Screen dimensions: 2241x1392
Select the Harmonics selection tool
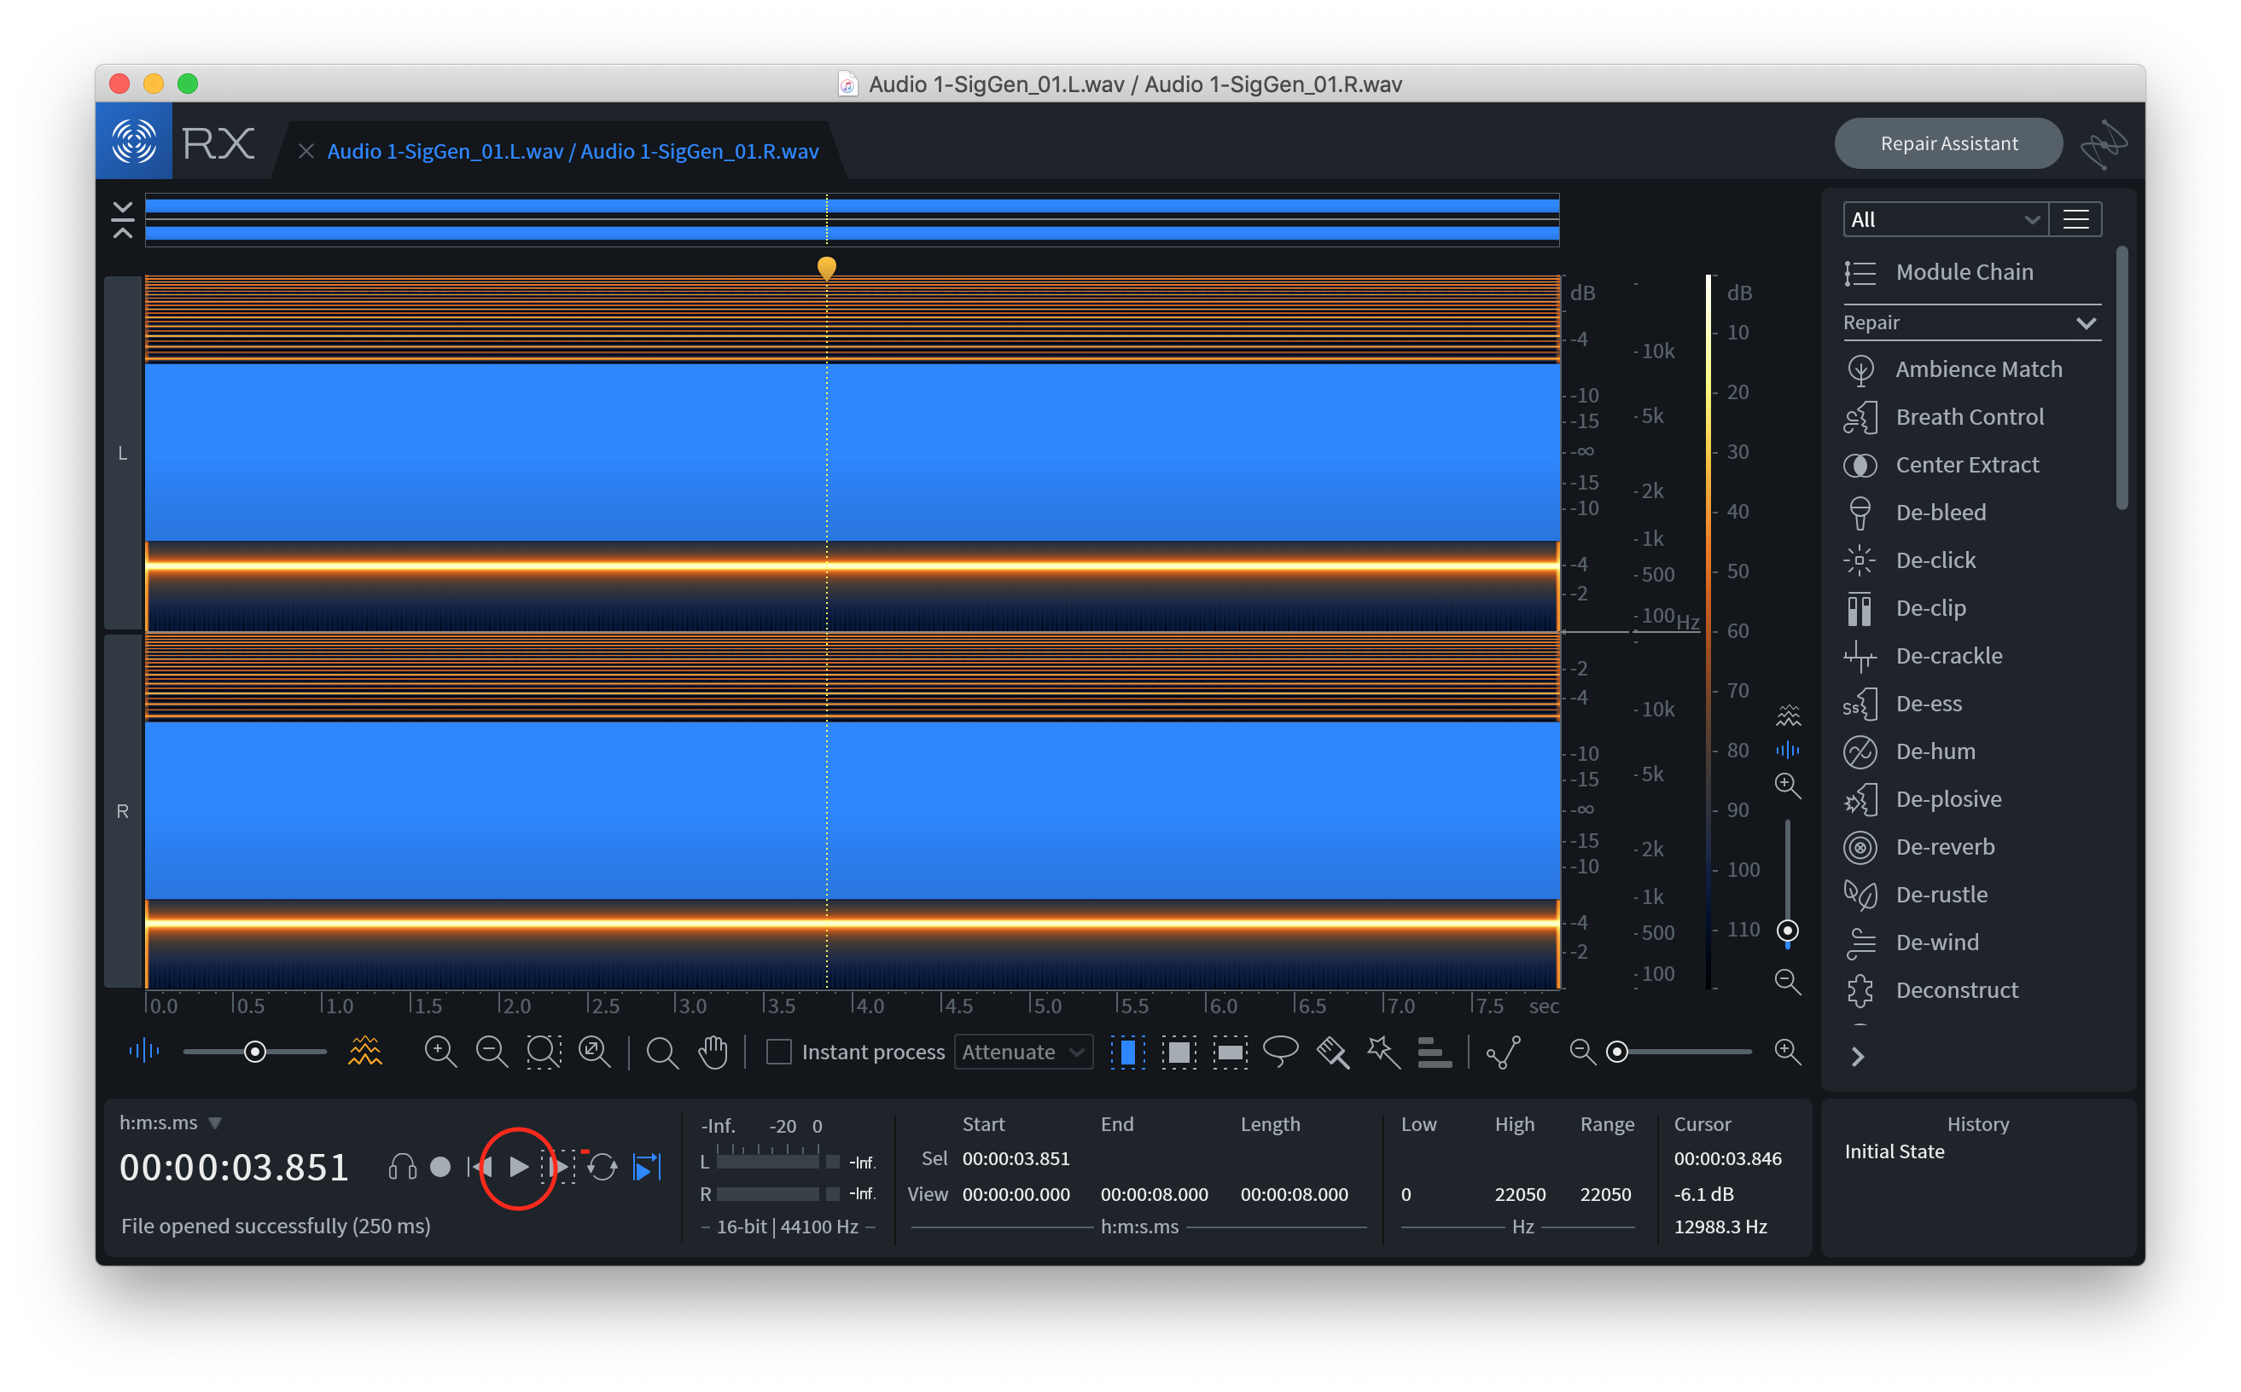1435,1052
